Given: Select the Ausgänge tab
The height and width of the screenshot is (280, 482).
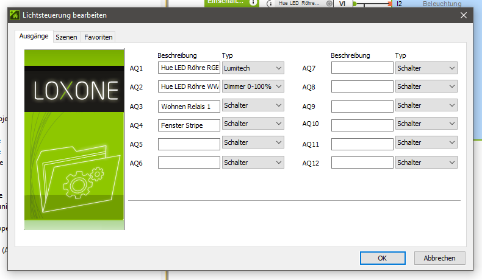Looking at the screenshot, I should (x=34, y=36).
